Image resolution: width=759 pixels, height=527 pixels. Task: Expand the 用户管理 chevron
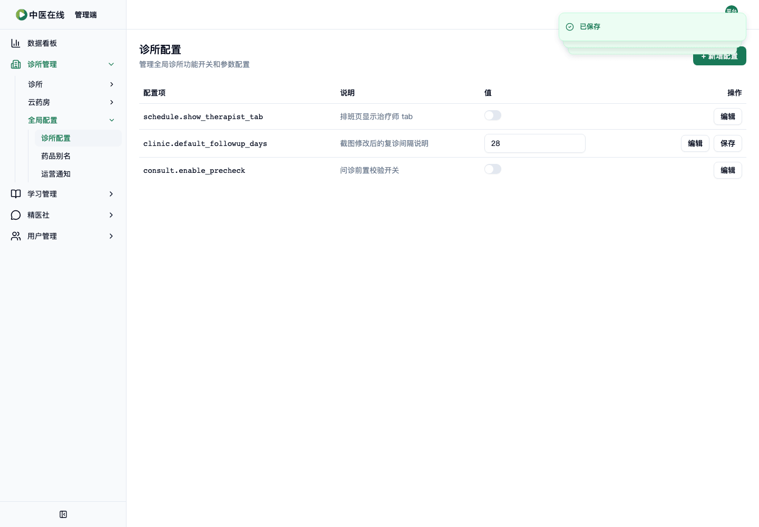click(111, 236)
